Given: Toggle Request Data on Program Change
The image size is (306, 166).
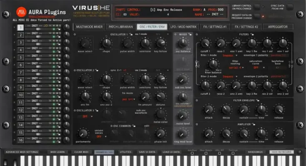Looking at the screenshot, I should pos(257,16).
